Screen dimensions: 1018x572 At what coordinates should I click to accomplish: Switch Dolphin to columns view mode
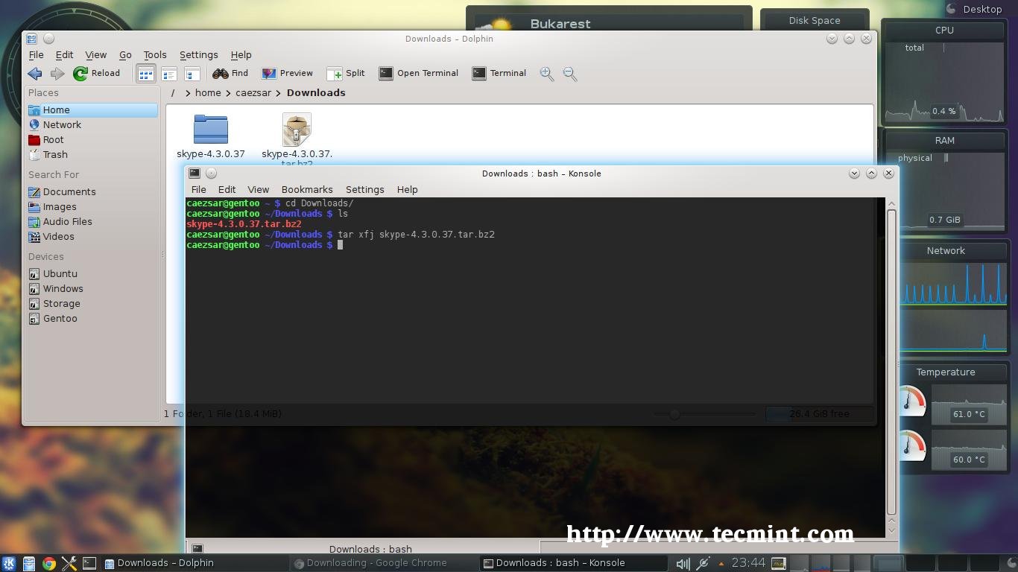pos(192,74)
